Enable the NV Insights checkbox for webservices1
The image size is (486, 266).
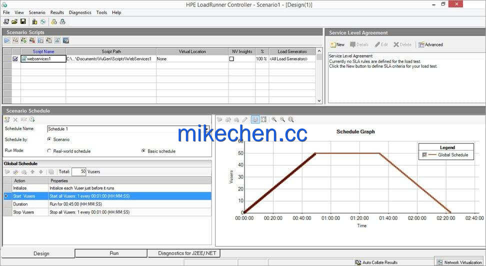pyautogui.click(x=231, y=58)
